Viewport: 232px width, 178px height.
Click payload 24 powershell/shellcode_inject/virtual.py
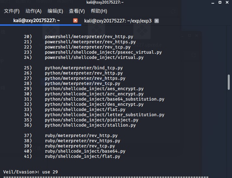[x=84, y=57]
